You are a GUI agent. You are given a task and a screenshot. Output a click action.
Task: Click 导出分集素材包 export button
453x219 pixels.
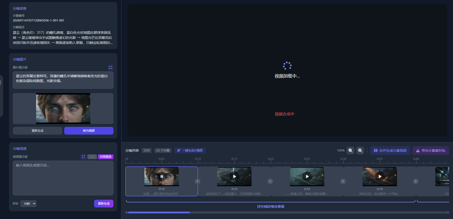430,151
